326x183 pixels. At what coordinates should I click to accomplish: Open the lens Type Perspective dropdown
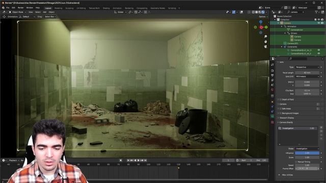[x=307, y=67]
